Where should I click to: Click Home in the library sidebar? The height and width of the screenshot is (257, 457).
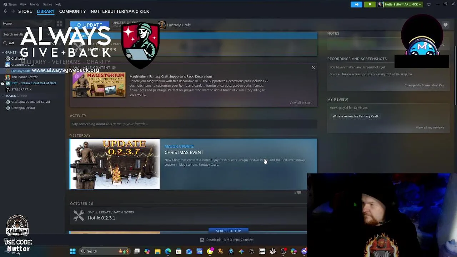pos(7,23)
